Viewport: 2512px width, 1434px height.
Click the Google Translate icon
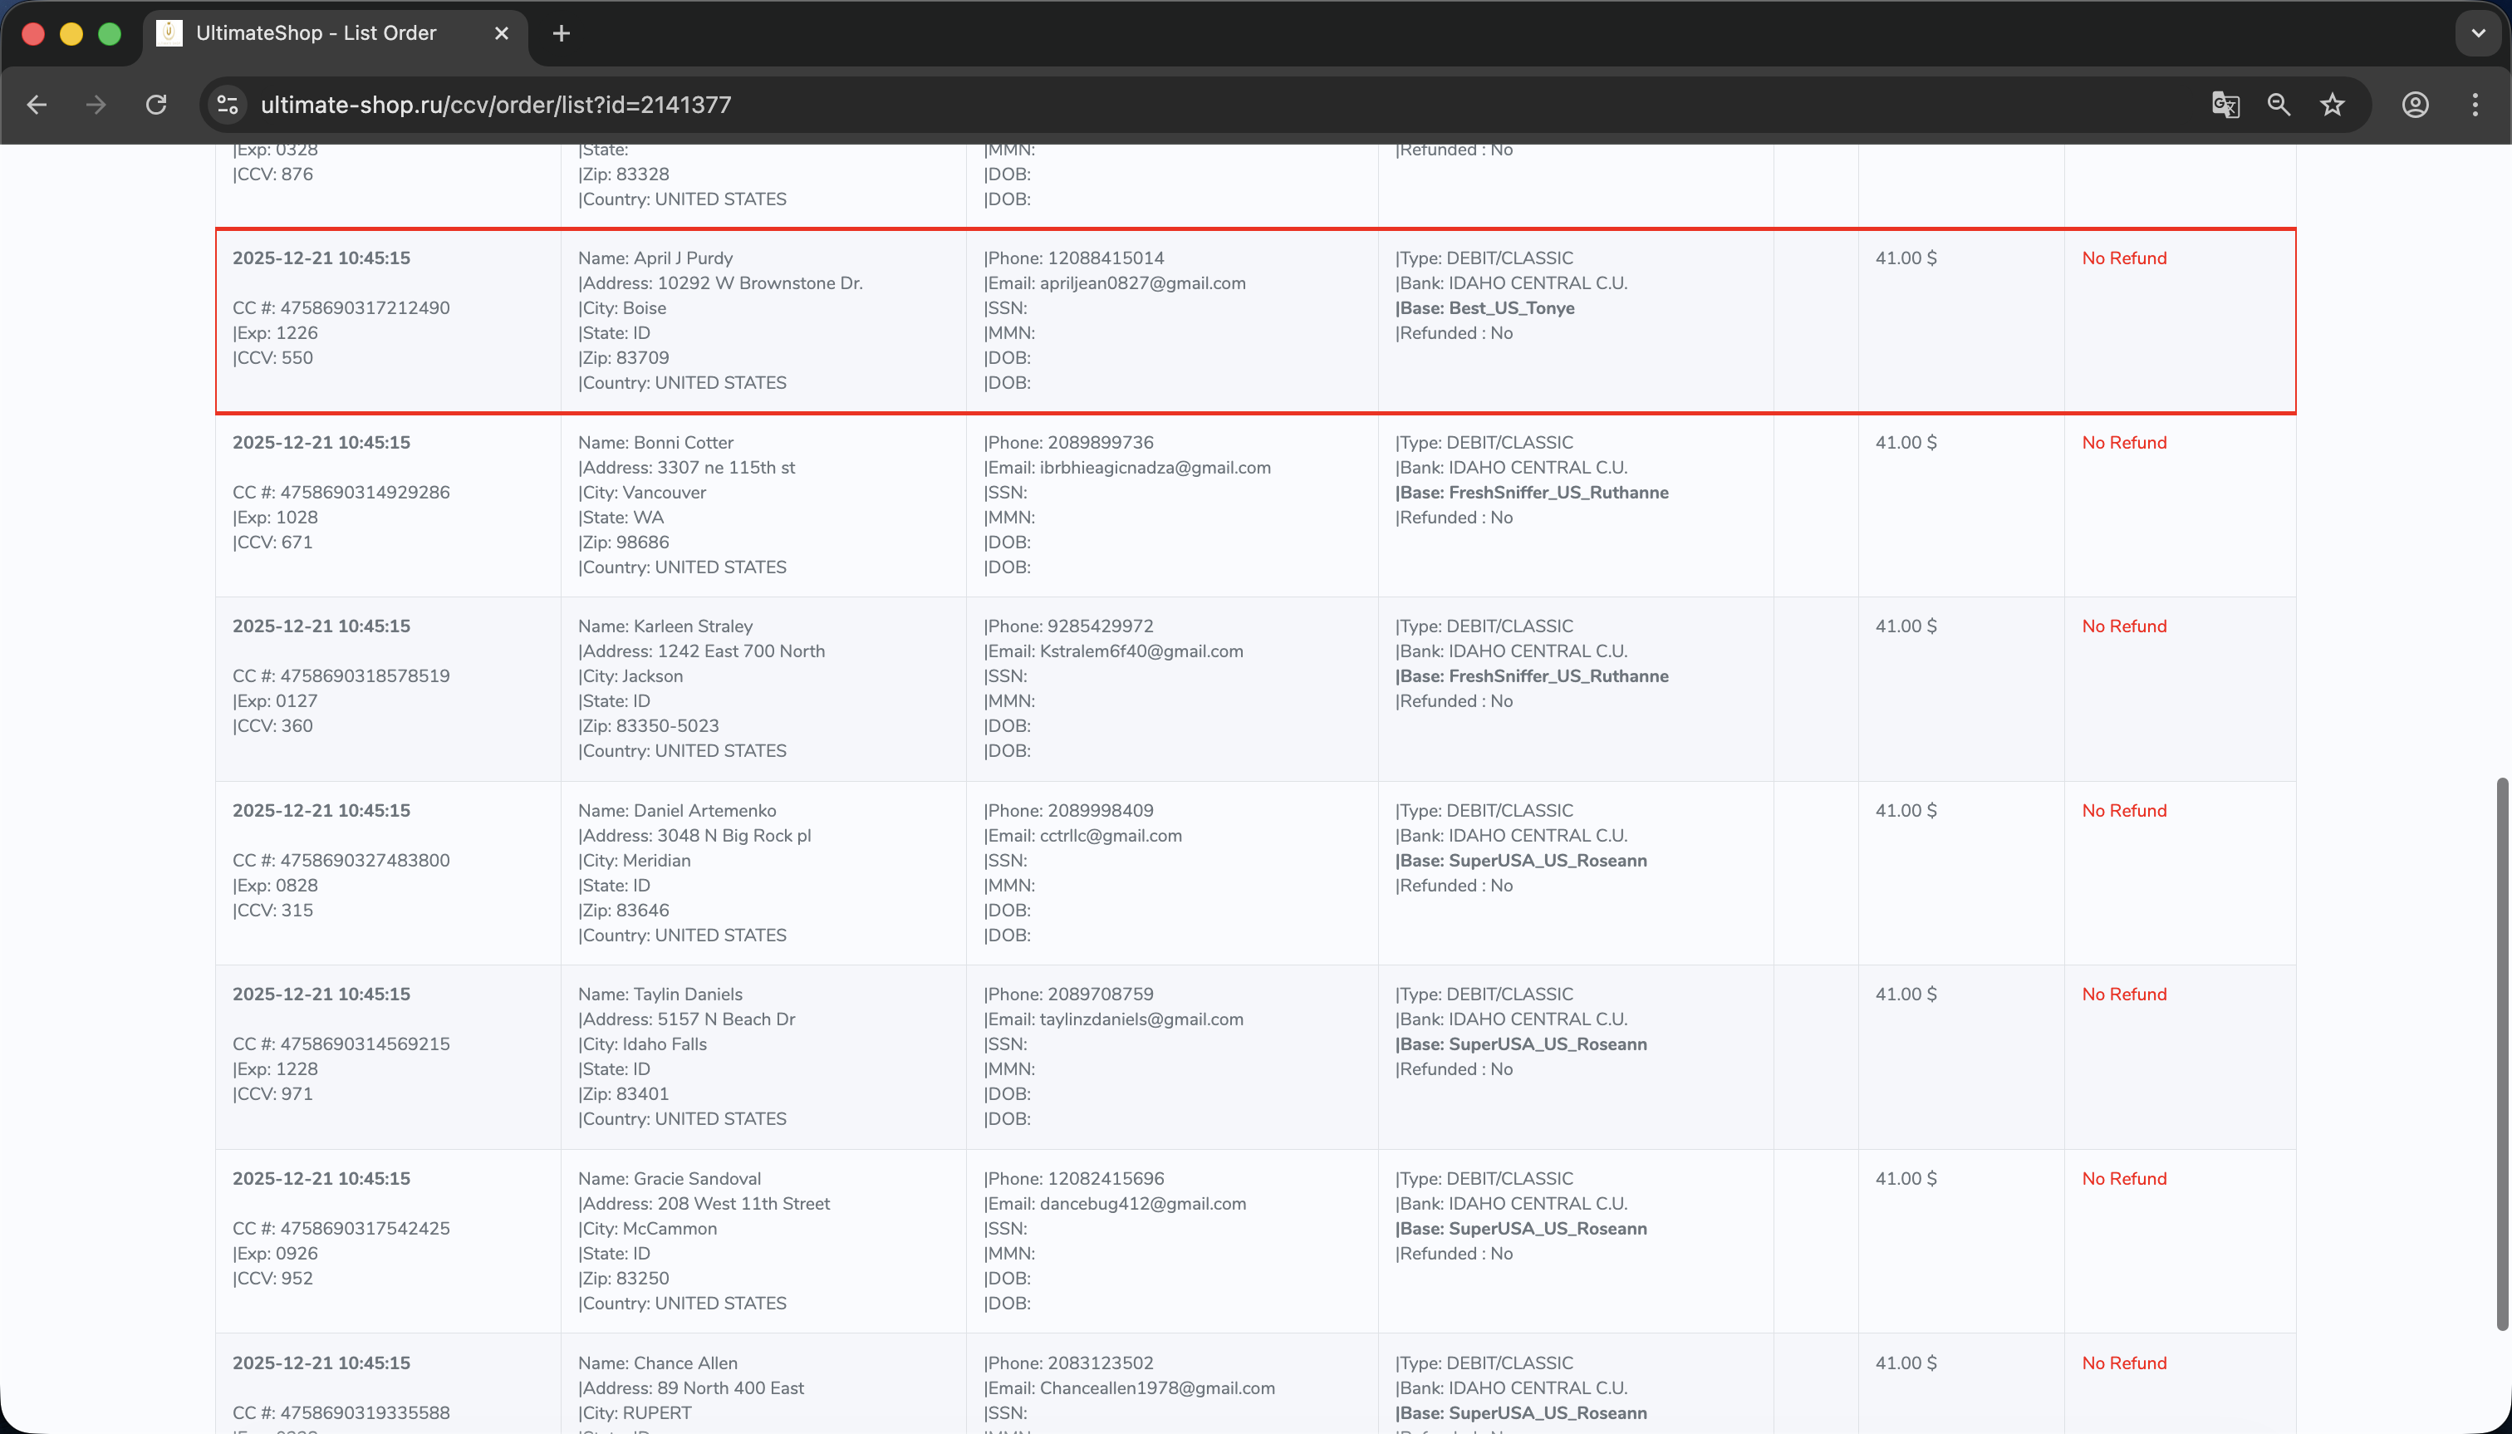(x=2225, y=105)
